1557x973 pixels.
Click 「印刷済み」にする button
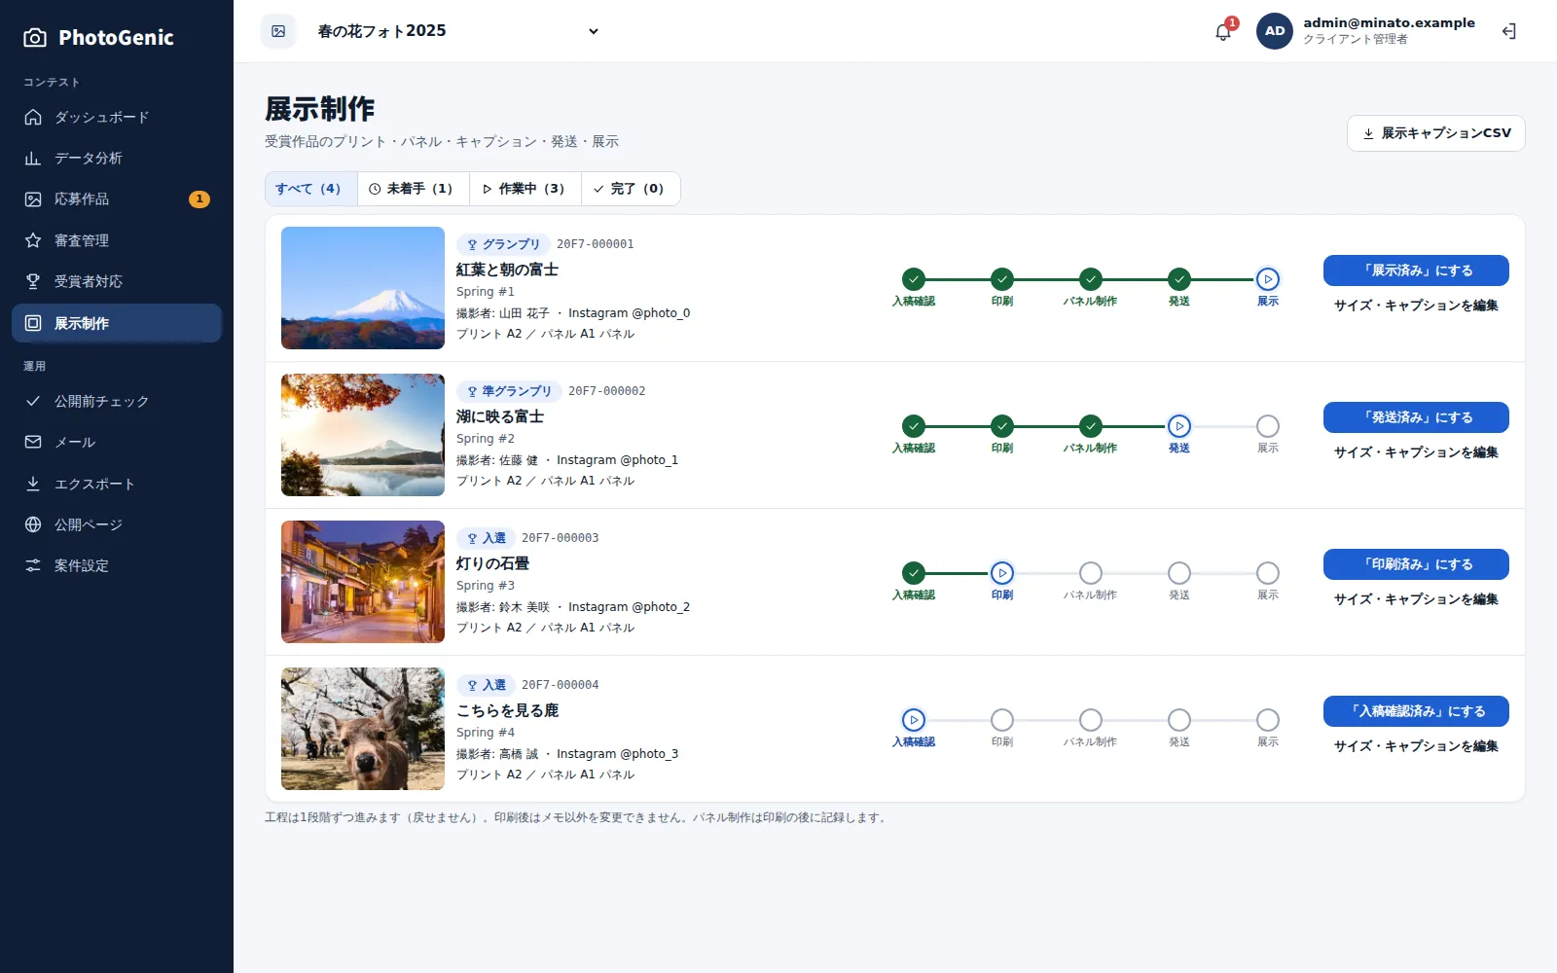click(x=1416, y=564)
